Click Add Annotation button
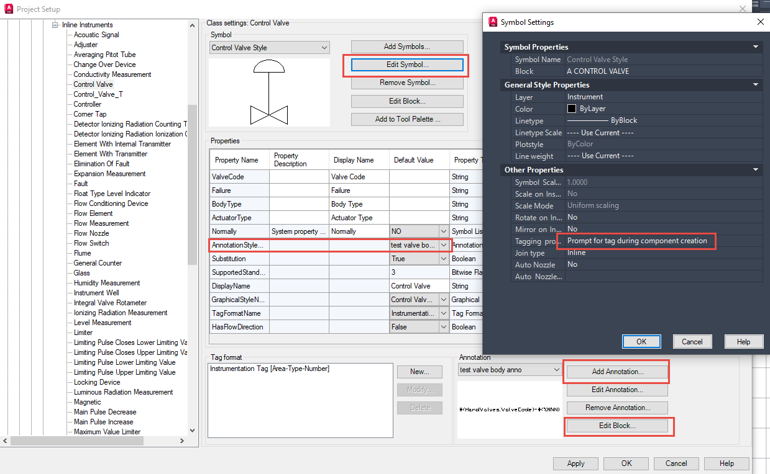 616,371
